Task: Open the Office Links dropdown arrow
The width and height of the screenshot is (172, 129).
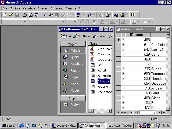Action: tap(83, 15)
